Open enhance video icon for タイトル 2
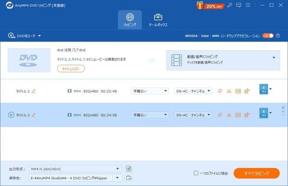This screenshot has width=288, height=186. 247,91
